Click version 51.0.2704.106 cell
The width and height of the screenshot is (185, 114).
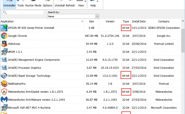click(x=110, y=36)
